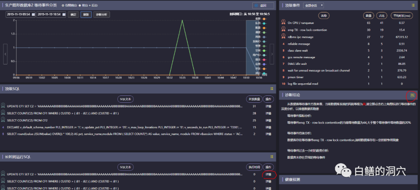Open the list menu icon in 顶级SQL panel
420x190 pixels.
click(x=272, y=88)
